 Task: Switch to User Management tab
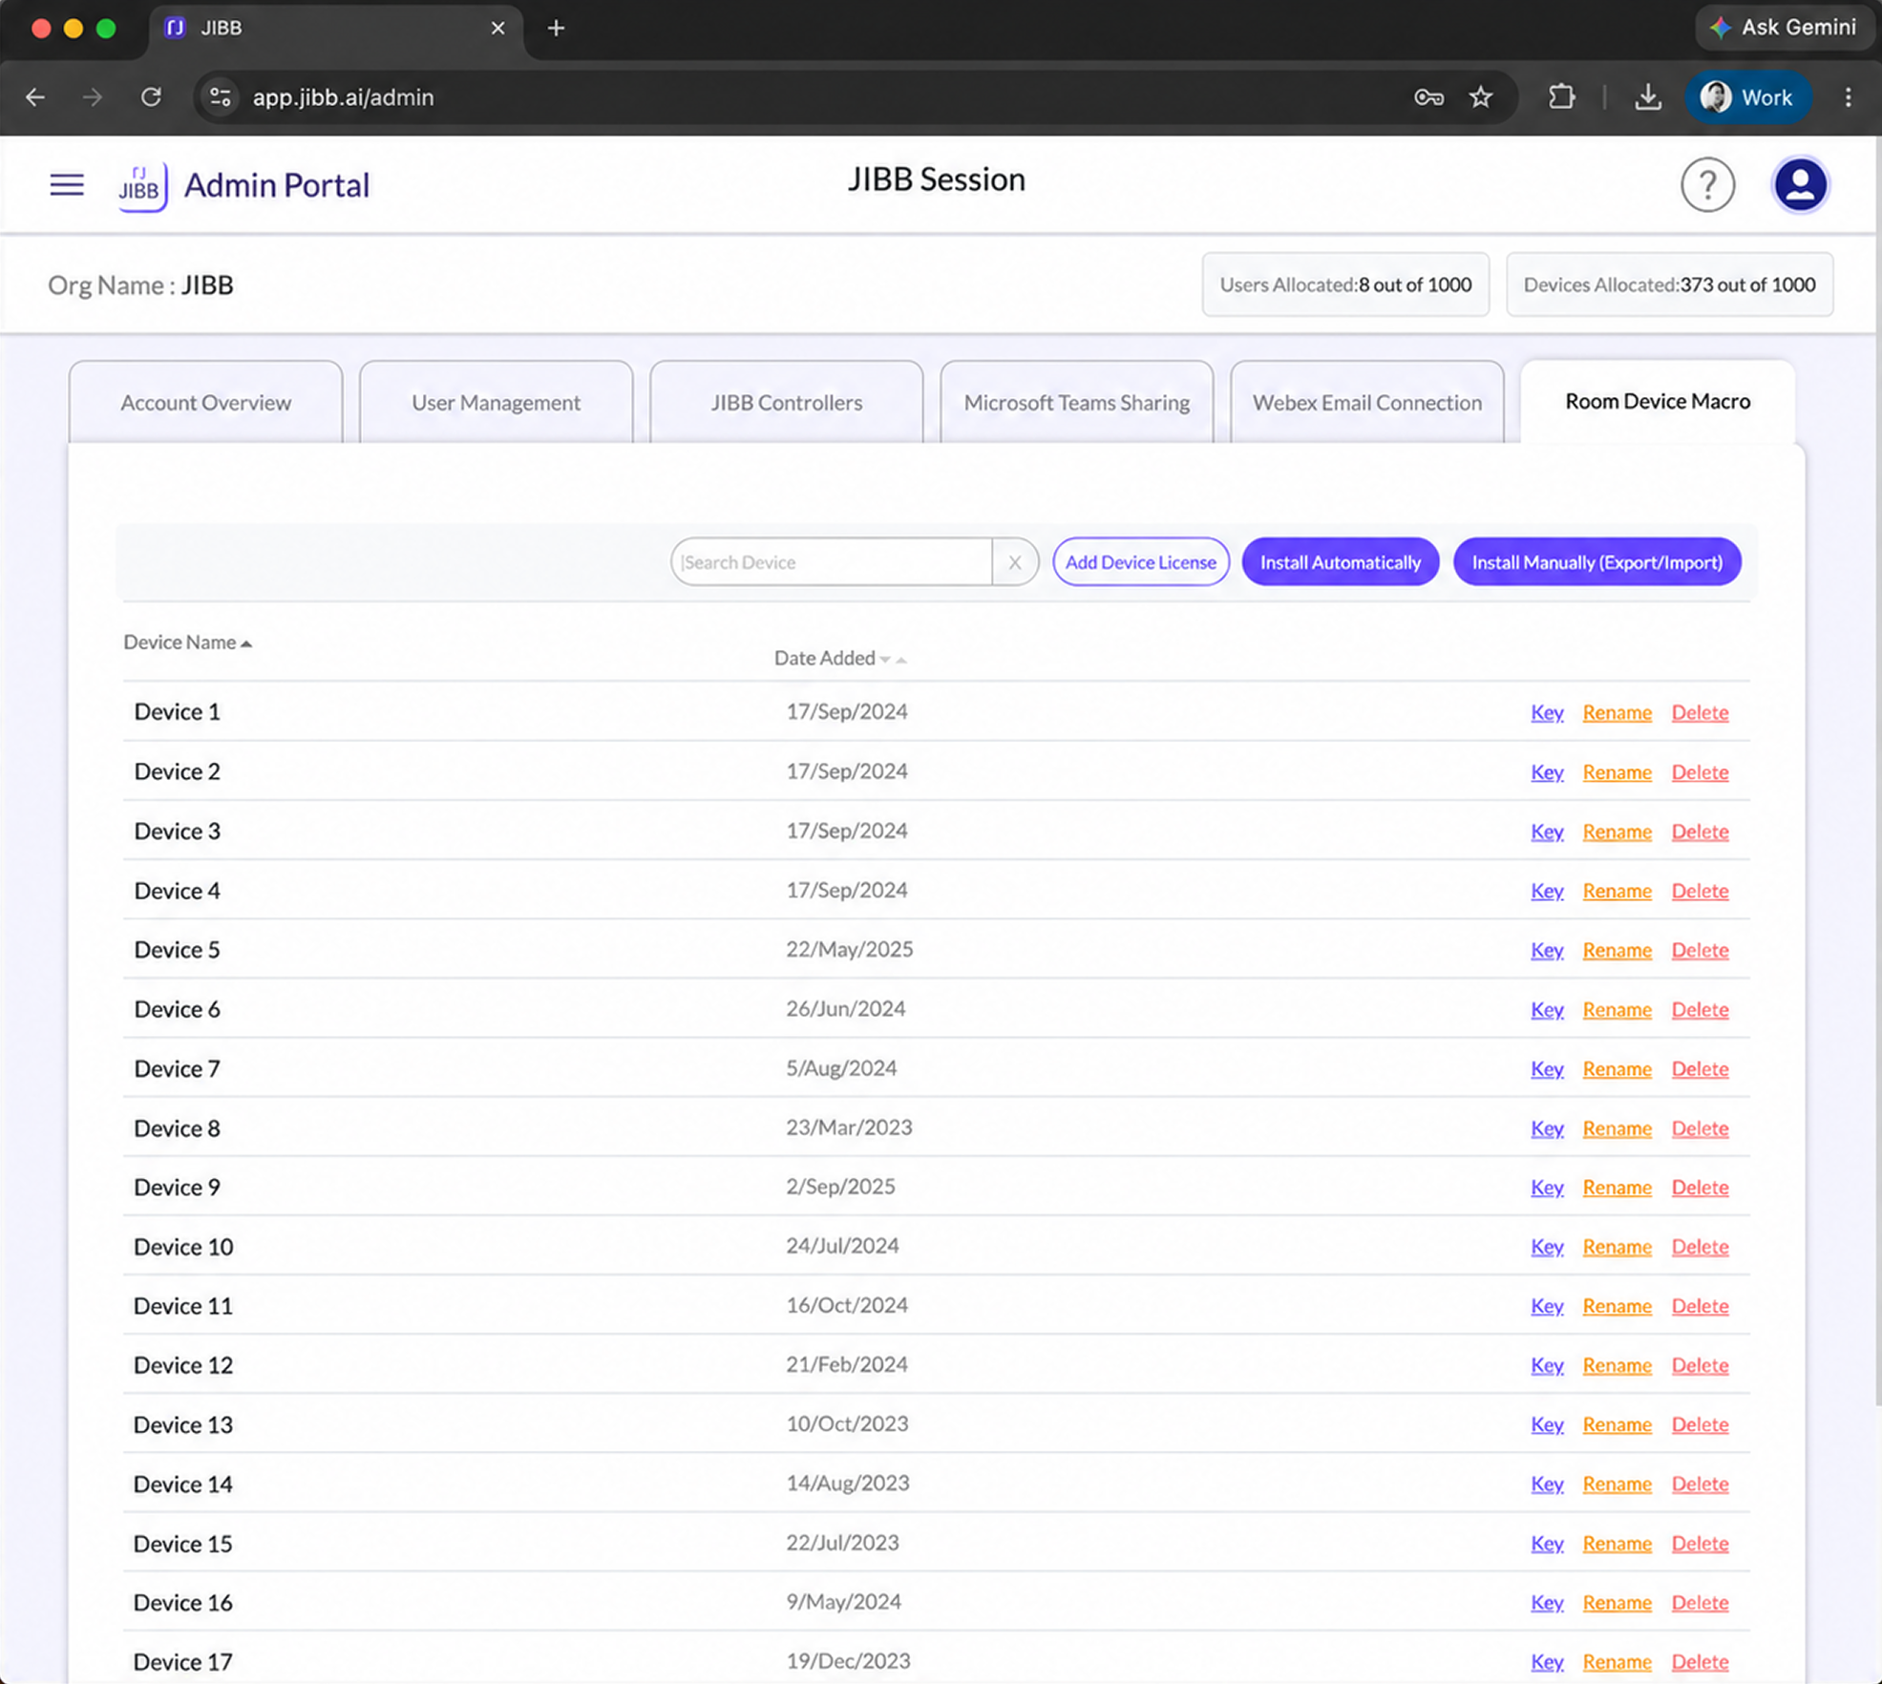pyautogui.click(x=497, y=402)
